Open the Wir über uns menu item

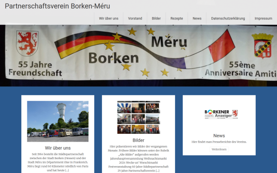pos(108,18)
